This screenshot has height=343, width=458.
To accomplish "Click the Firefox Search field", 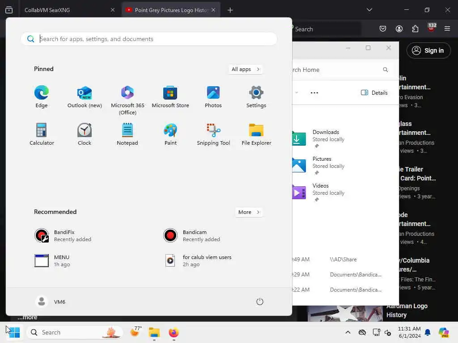I will coord(327,29).
